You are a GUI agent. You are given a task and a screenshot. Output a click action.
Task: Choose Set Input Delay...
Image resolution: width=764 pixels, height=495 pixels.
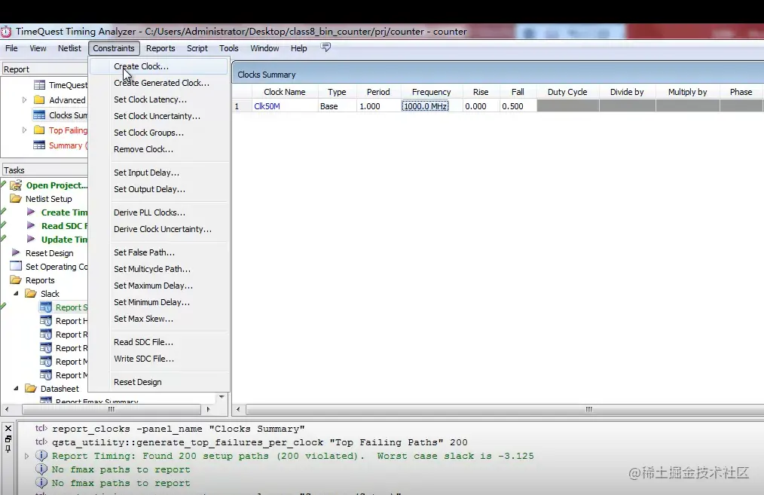(159, 173)
